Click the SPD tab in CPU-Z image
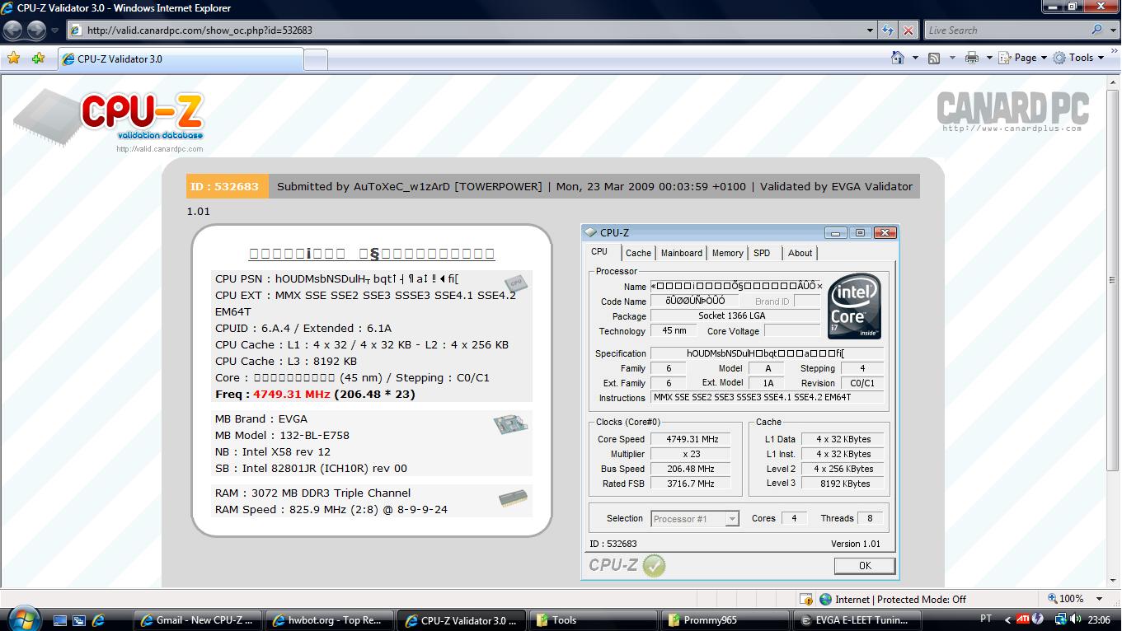The height and width of the screenshot is (631, 1122). click(x=762, y=253)
